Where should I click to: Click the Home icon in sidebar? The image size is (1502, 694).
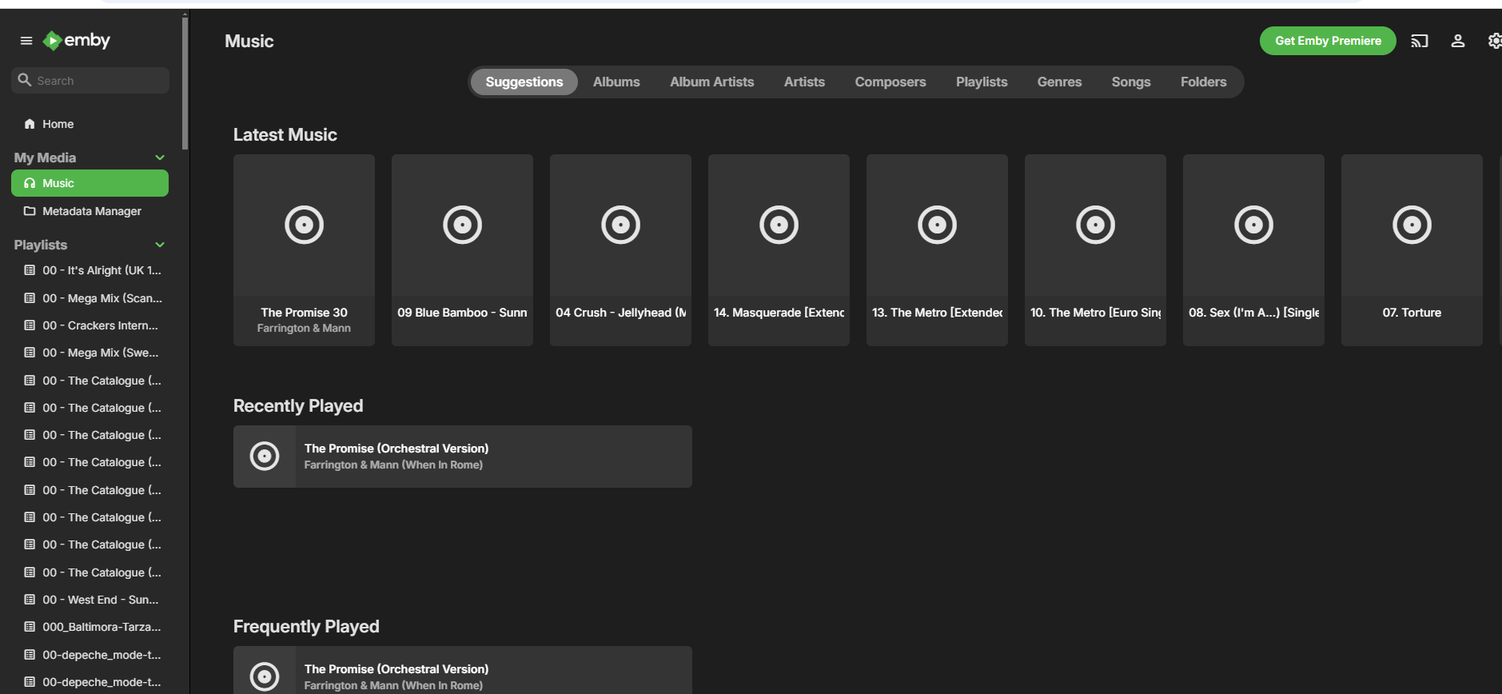coord(30,124)
